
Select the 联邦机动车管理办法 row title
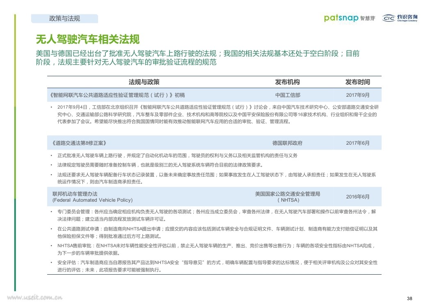(x=75, y=194)
